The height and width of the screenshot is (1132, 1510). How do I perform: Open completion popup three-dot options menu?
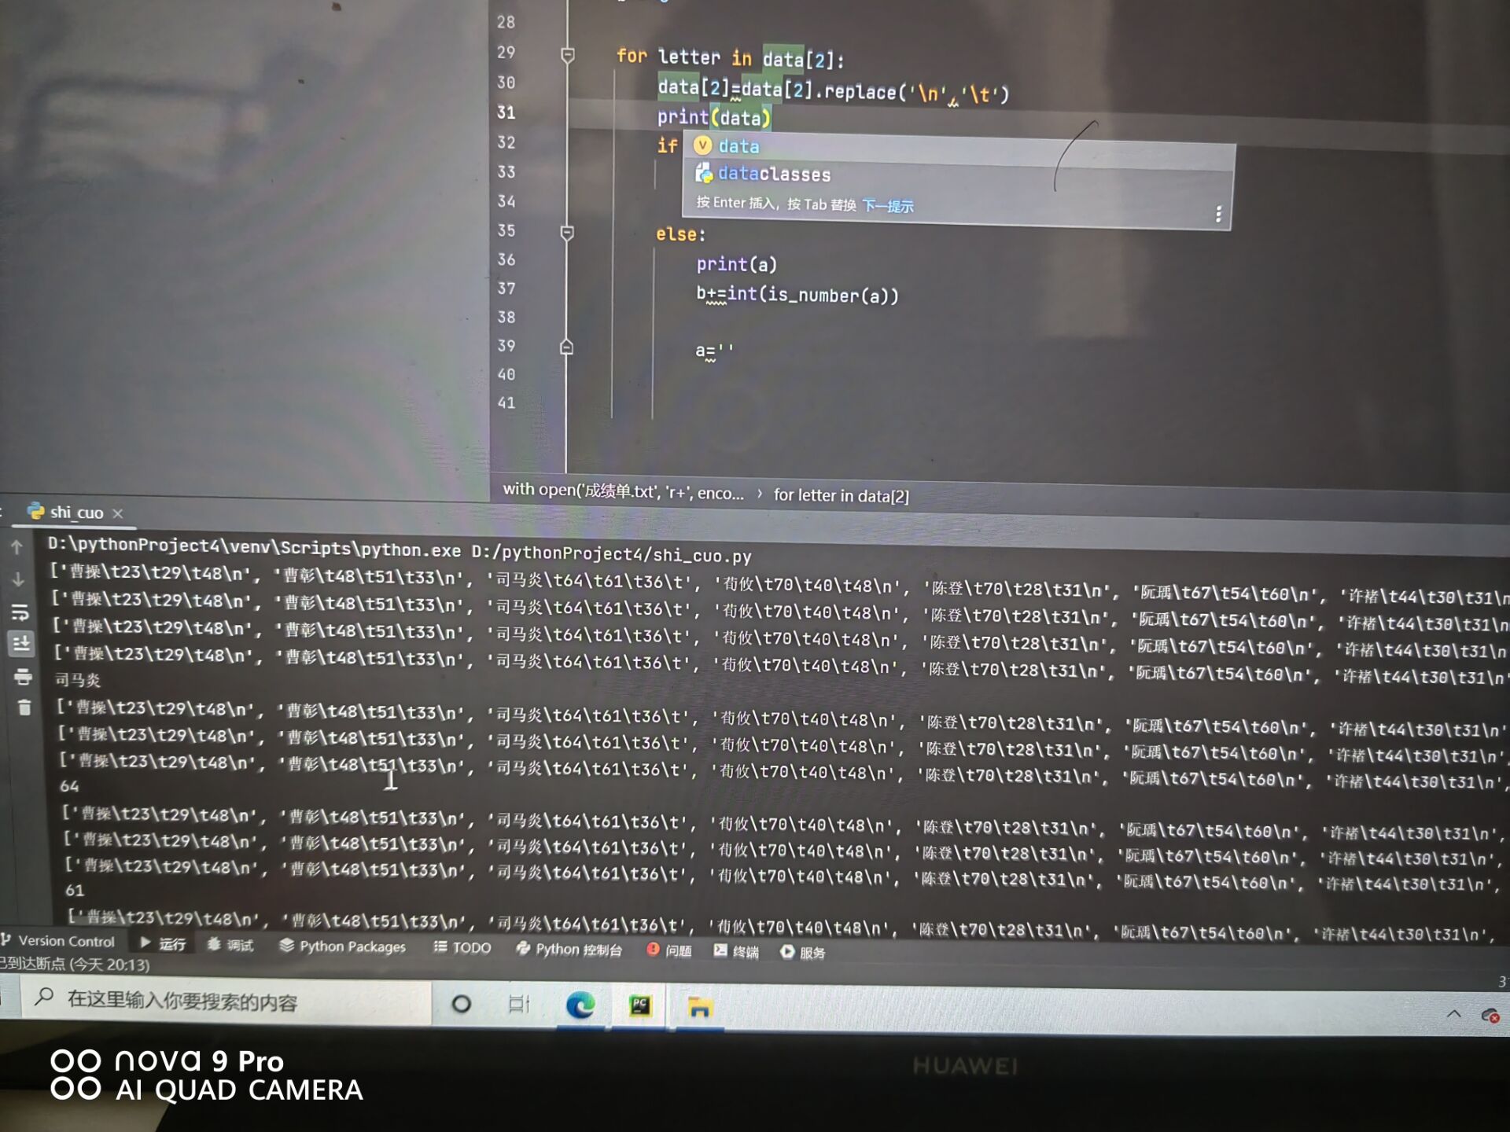click(1218, 214)
